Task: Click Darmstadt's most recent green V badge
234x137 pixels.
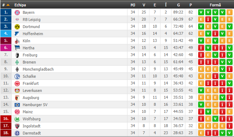Action: (229, 133)
